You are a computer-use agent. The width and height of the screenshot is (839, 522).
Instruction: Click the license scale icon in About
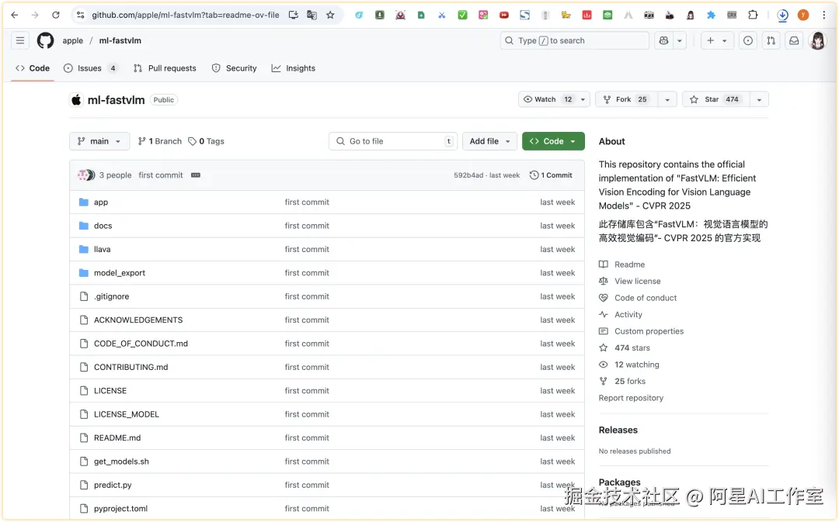[603, 281]
